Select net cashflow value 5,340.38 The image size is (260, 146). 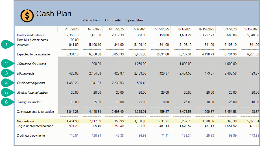(x=230, y=122)
